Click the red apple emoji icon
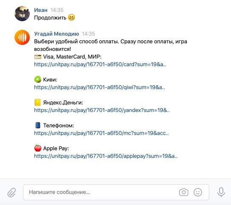 [38, 148]
